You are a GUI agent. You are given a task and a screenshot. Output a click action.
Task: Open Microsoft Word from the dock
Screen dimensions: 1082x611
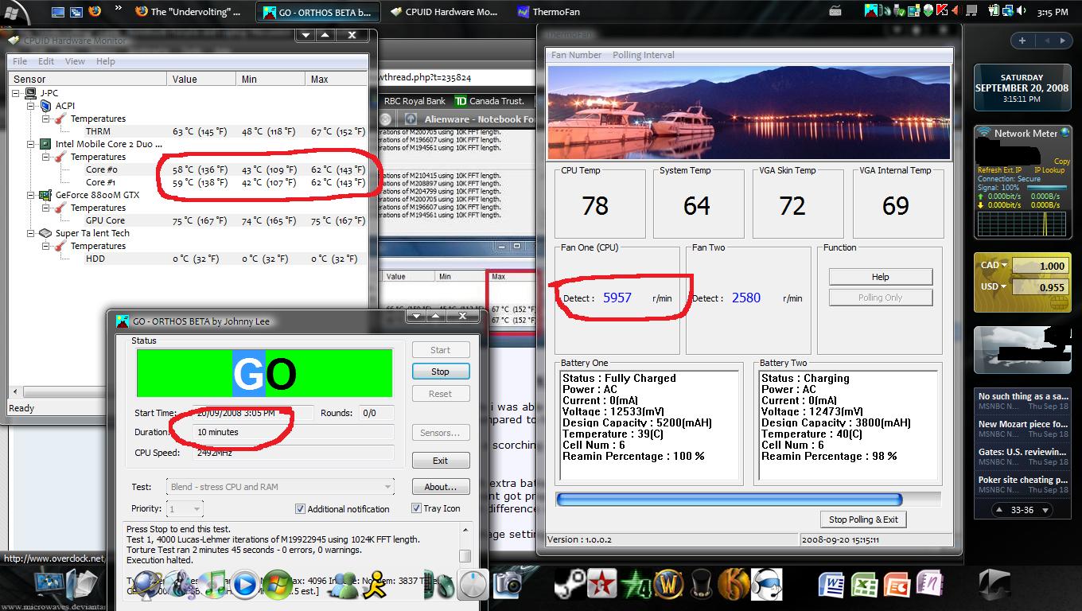tap(831, 586)
